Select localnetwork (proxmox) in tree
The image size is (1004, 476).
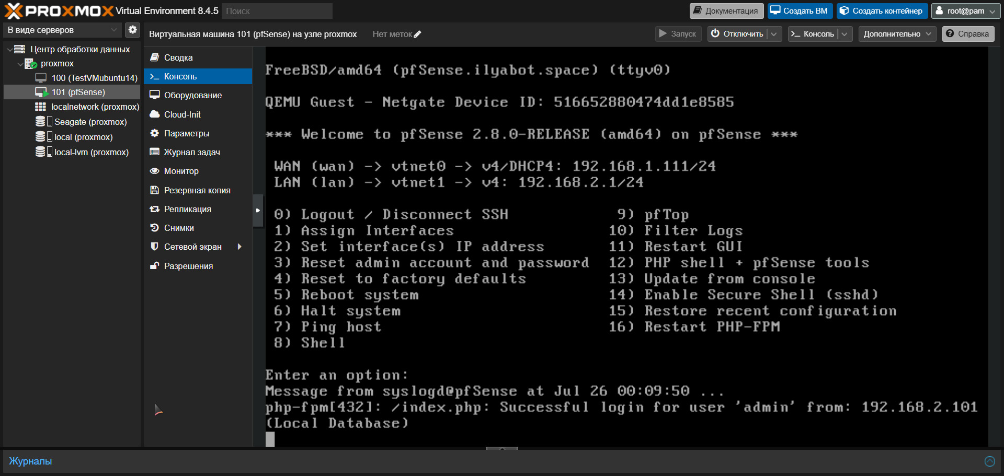pyautogui.click(x=72, y=107)
